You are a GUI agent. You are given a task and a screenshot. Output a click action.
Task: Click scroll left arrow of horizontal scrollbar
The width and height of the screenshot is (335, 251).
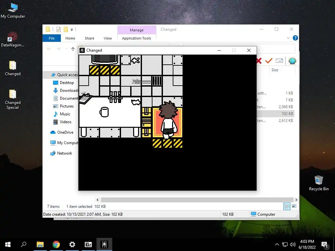(x=97, y=200)
